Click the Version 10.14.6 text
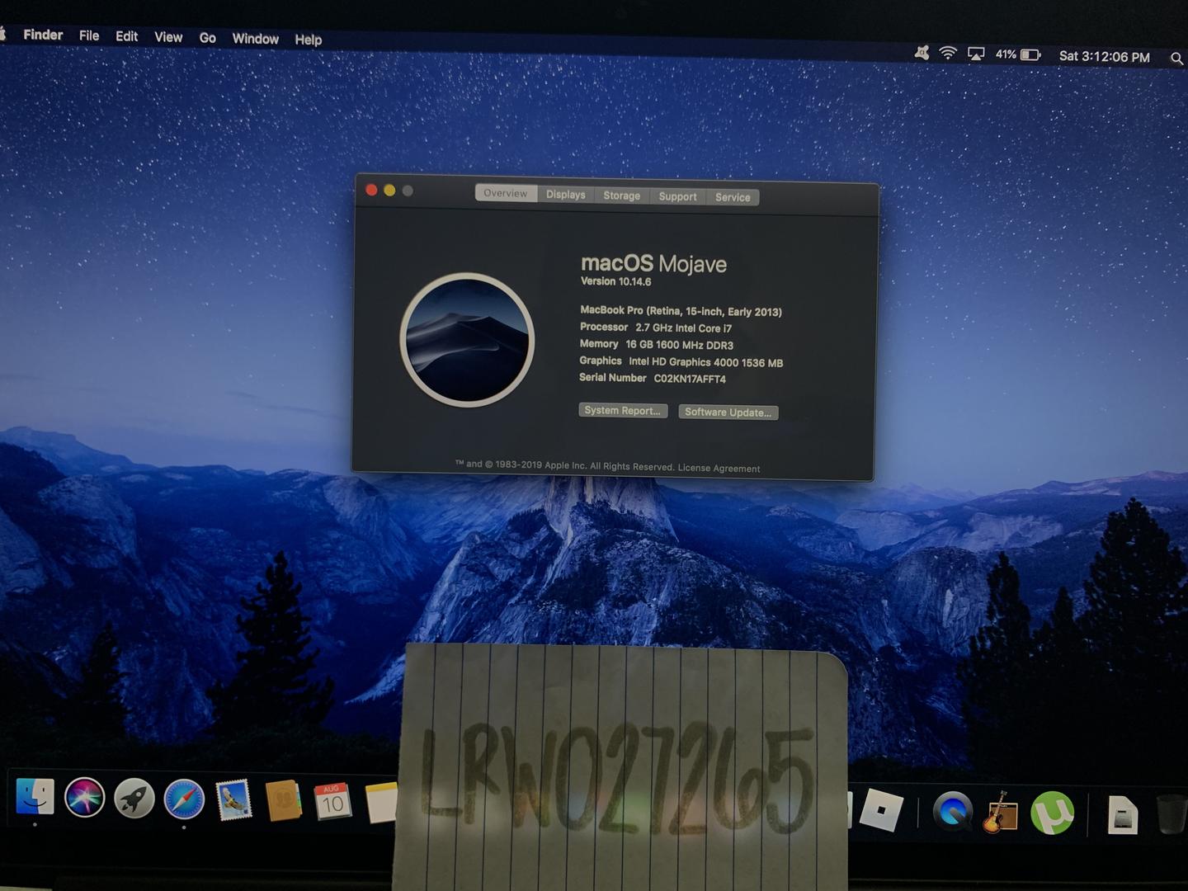This screenshot has width=1188, height=891. 615,281
